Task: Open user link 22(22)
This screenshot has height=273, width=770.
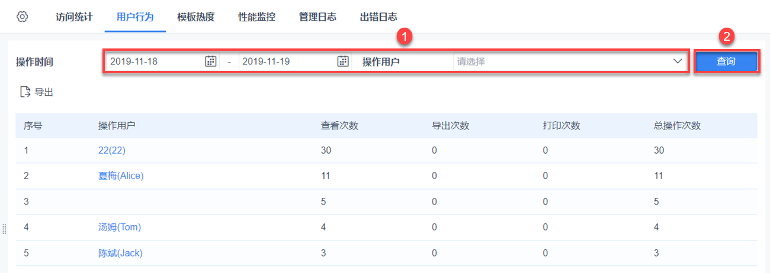Action: tap(112, 151)
